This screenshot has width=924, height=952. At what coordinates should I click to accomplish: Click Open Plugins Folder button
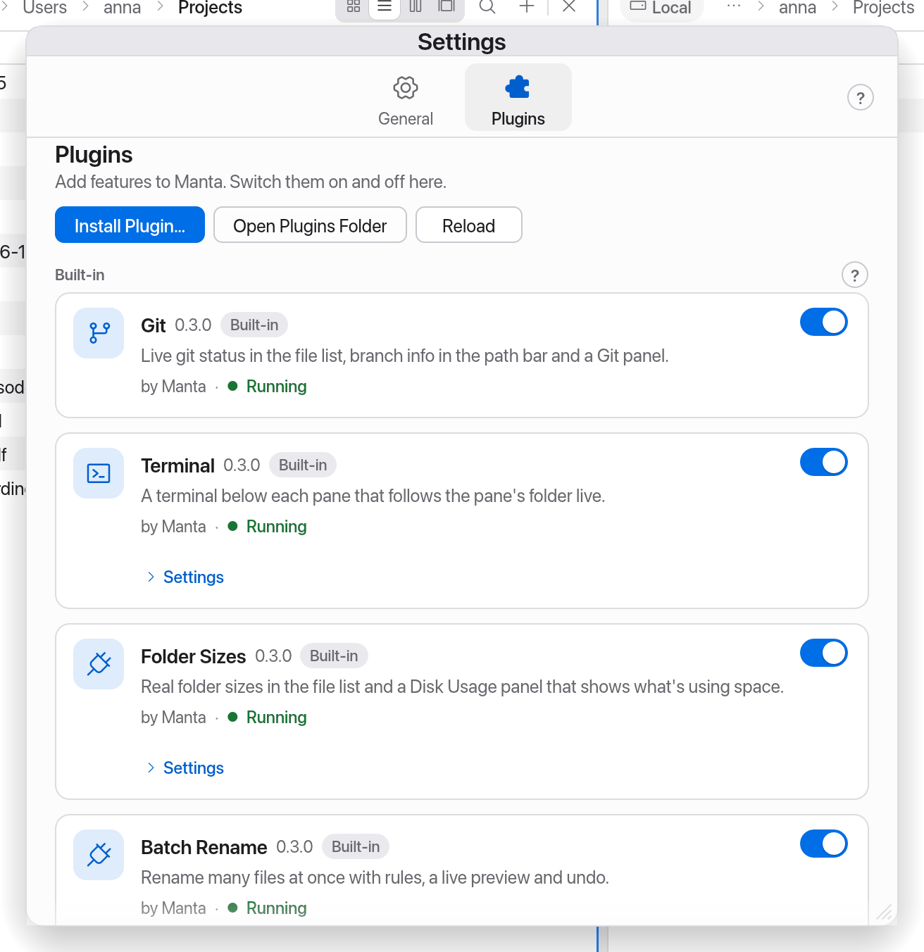(x=310, y=225)
